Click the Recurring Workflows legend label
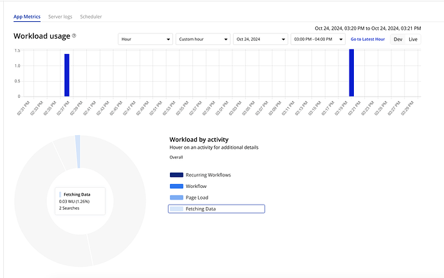This screenshot has width=444, height=278. pos(208,175)
